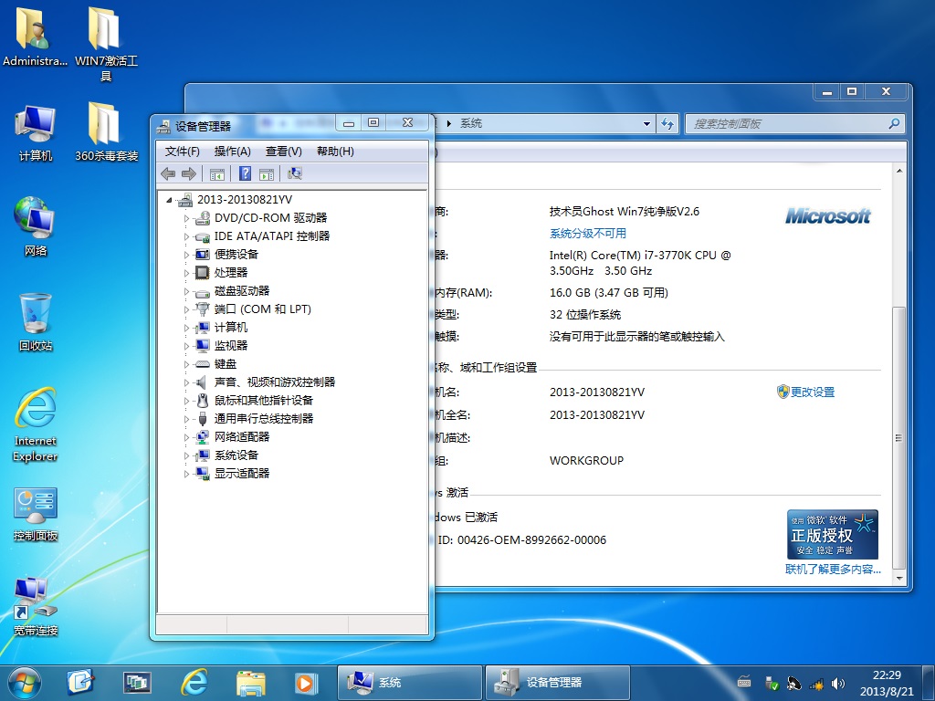The width and height of the screenshot is (935, 701).
Task: Open the 帮助(H) menu
Action: click(335, 152)
